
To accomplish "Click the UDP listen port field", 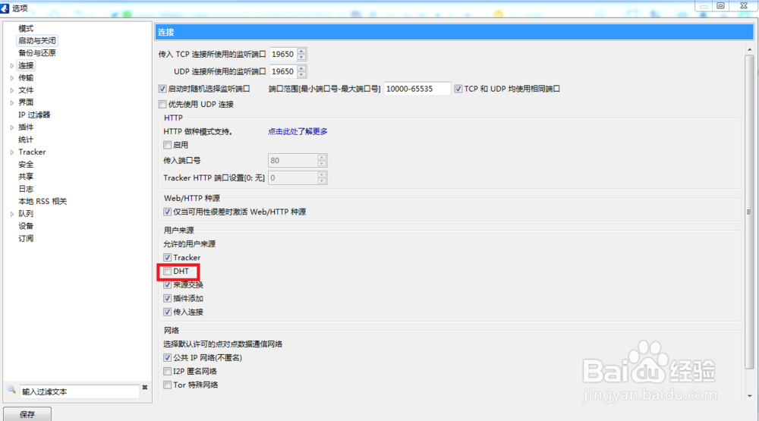I will (x=283, y=71).
